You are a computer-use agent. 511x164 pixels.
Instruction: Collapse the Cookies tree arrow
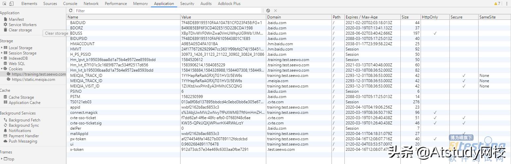[2, 69]
